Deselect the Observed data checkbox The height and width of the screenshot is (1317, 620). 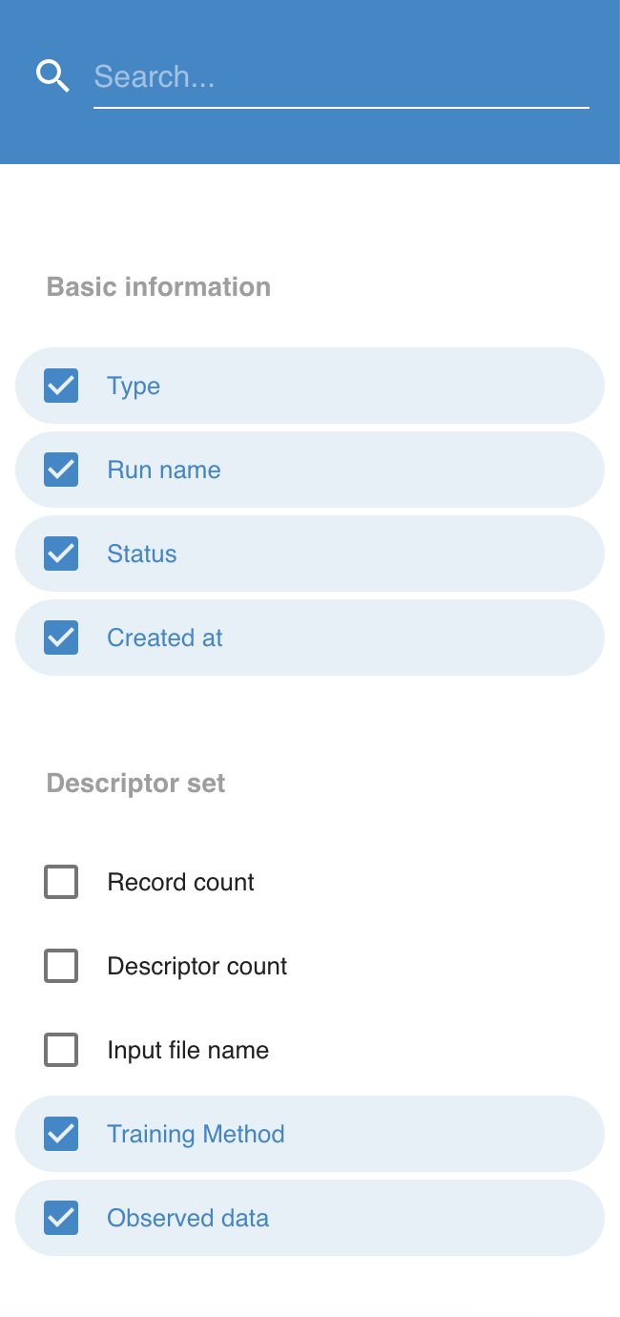click(61, 1218)
